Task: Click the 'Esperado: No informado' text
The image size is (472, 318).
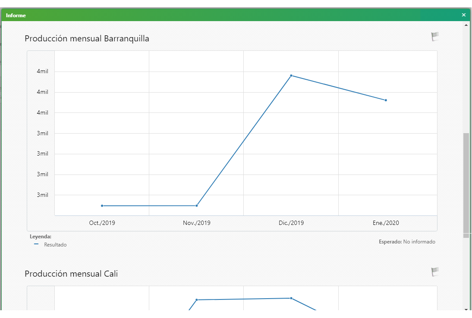Action: tap(407, 242)
